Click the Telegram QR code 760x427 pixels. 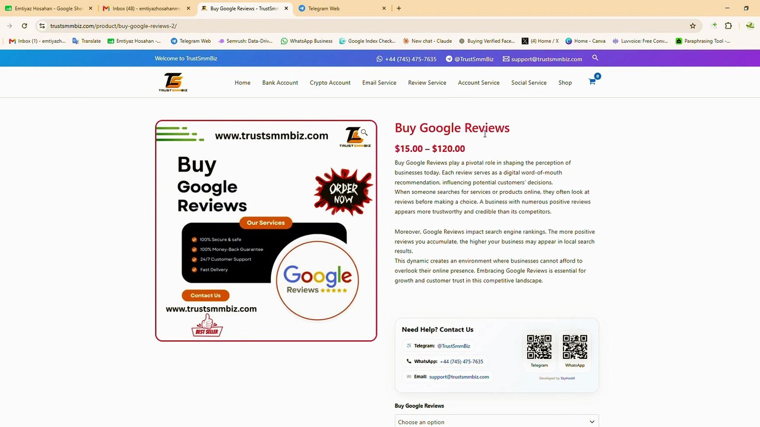point(539,347)
